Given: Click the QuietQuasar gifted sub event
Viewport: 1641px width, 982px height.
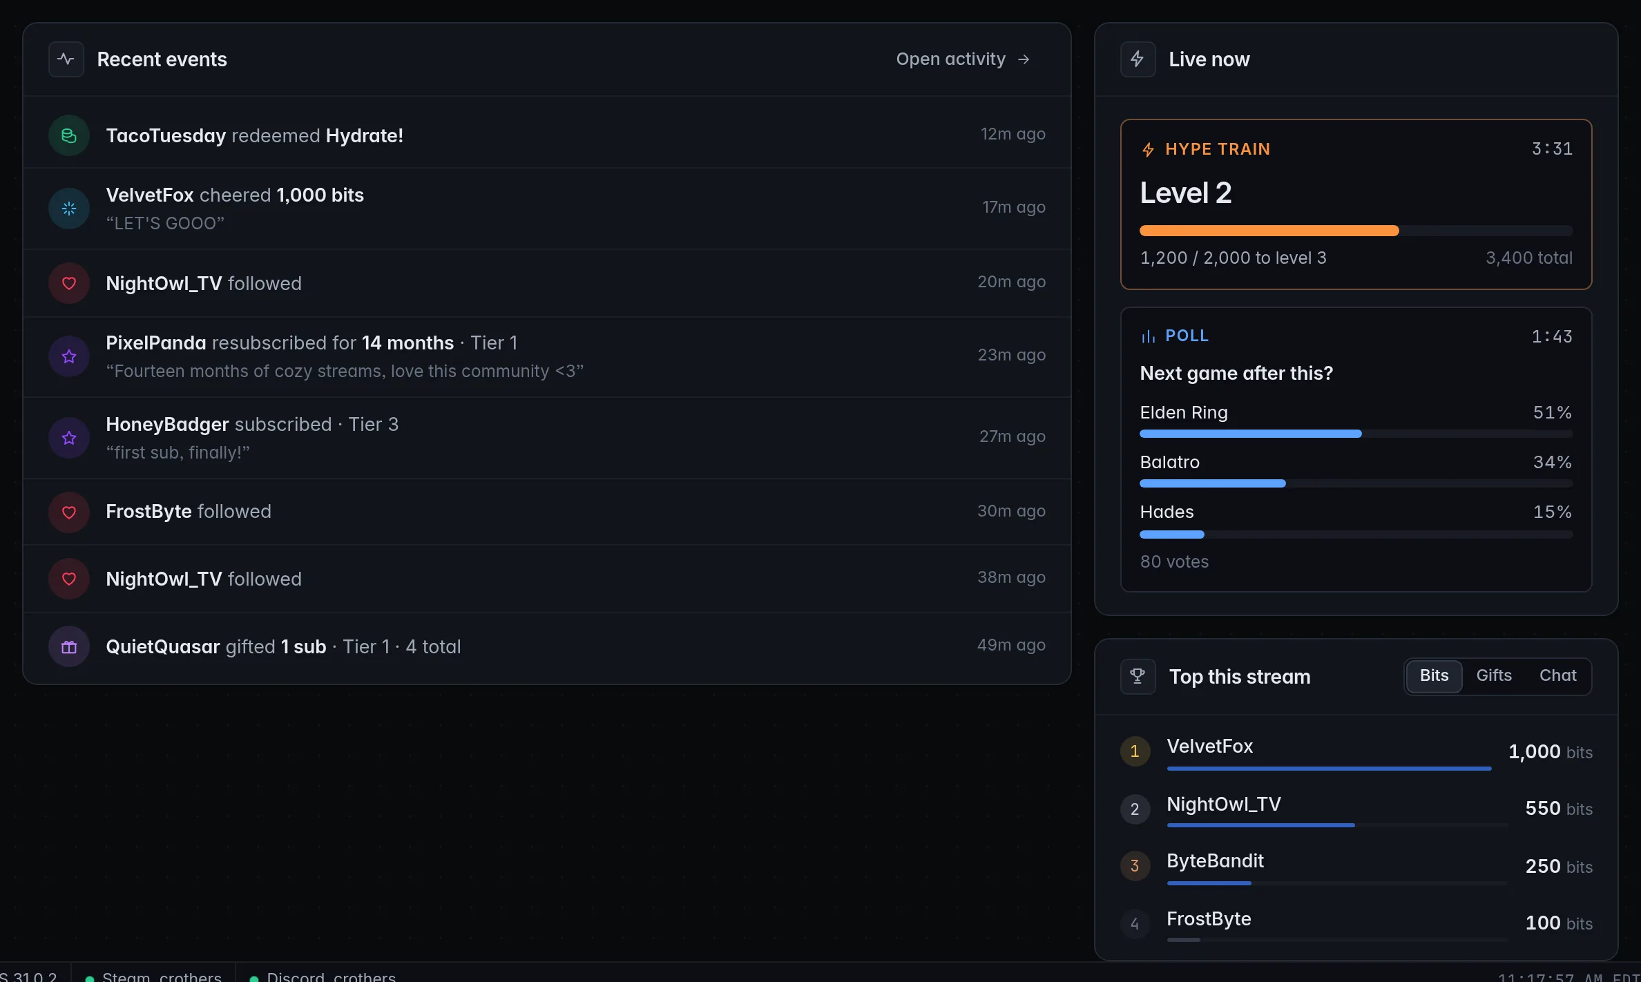Looking at the screenshot, I should click(x=547, y=647).
